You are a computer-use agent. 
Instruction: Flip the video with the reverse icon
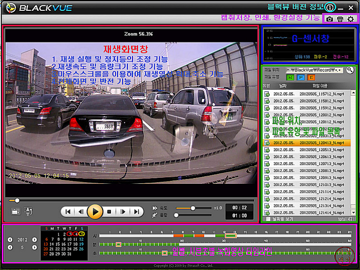pyautogui.click(x=28, y=211)
